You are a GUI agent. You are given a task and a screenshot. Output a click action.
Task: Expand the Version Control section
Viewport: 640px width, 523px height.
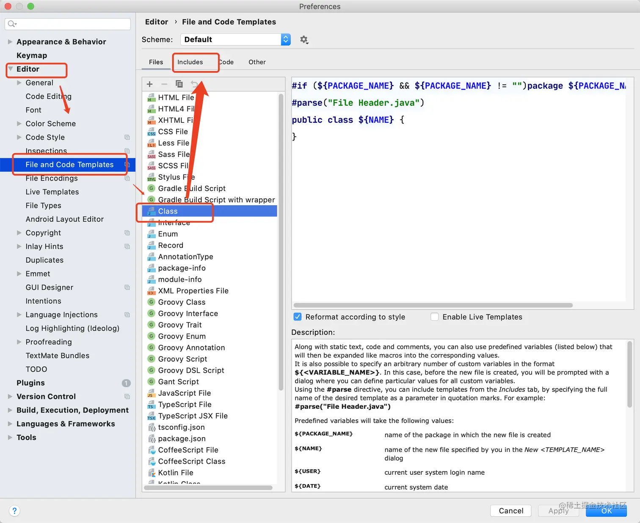click(x=10, y=396)
